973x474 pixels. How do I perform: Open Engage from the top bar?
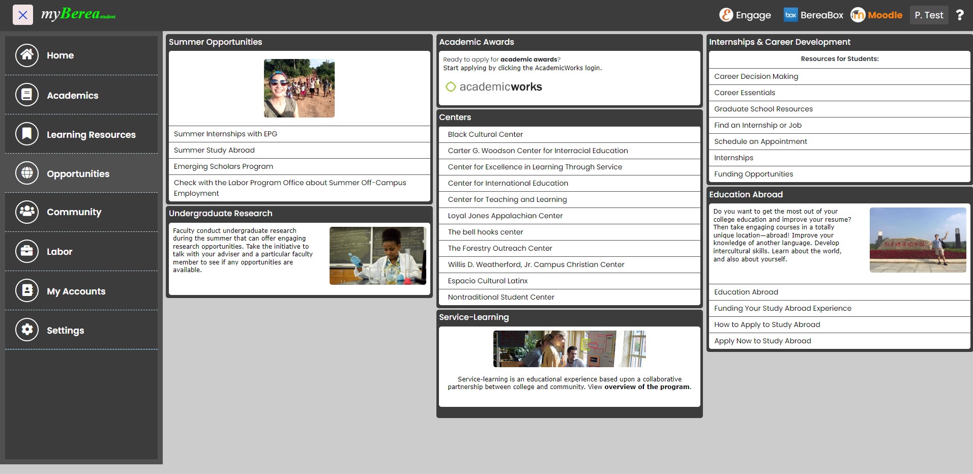click(745, 15)
